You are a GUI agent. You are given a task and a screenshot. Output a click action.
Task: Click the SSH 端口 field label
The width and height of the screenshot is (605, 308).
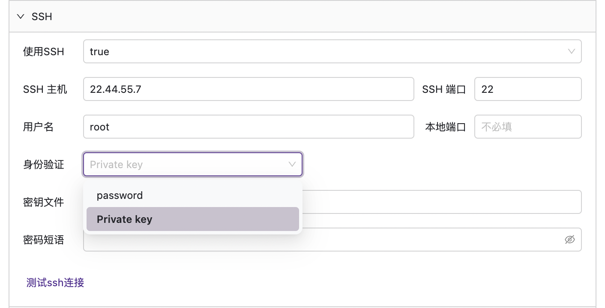[x=444, y=89]
